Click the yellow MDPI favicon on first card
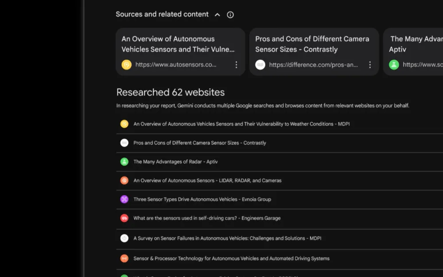Screen dimensions: 443x277 coord(126,65)
